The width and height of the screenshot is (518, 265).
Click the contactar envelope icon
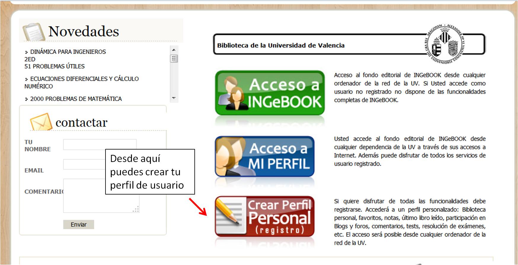pos(41,122)
